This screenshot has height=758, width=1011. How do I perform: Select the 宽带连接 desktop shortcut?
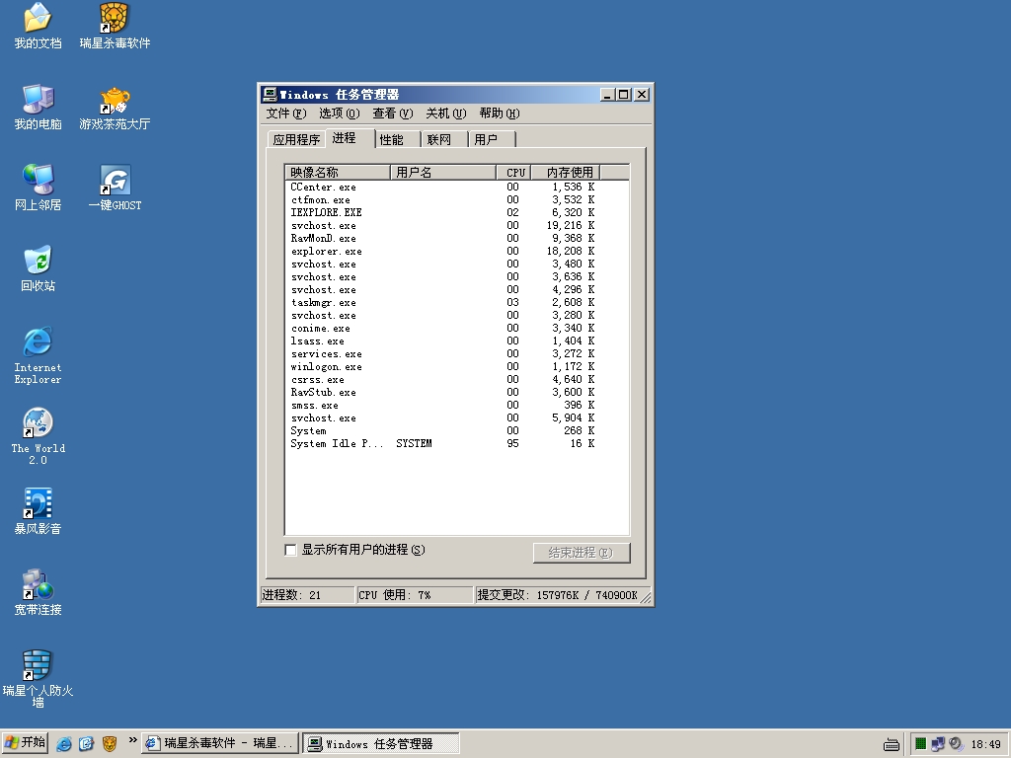[39, 592]
